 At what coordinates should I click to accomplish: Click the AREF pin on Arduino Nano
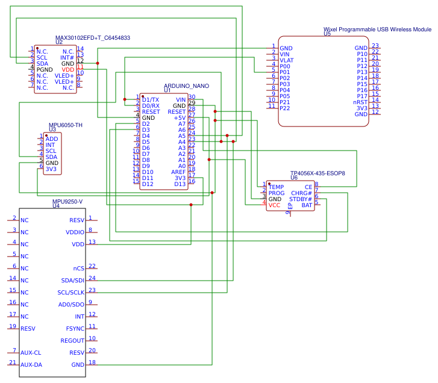178,172
